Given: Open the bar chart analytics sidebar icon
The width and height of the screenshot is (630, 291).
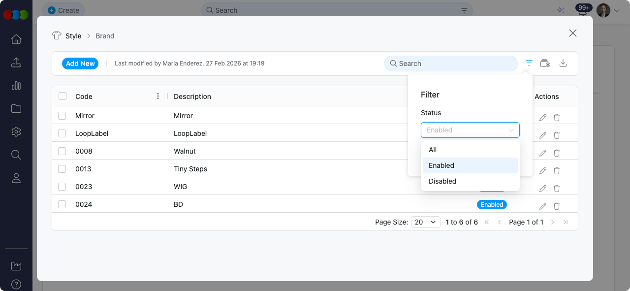Looking at the screenshot, I should pos(16,86).
